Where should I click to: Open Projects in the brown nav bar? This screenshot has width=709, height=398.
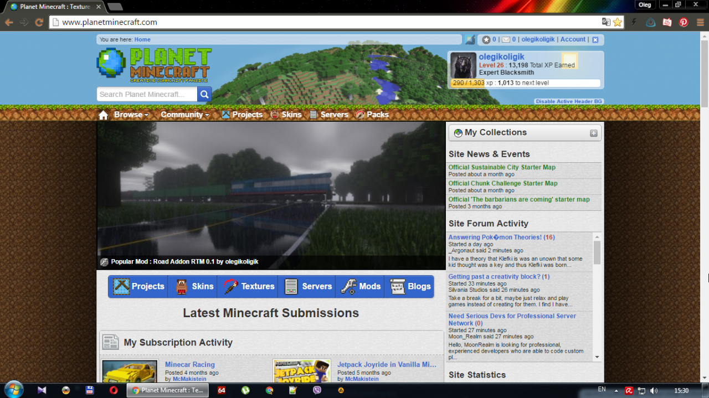tap(242, 115)
